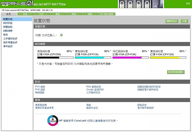Click the black toner 60% value
Image resolution: width=192 pixels, height=135 pixels.
click(x=69, y=51)
